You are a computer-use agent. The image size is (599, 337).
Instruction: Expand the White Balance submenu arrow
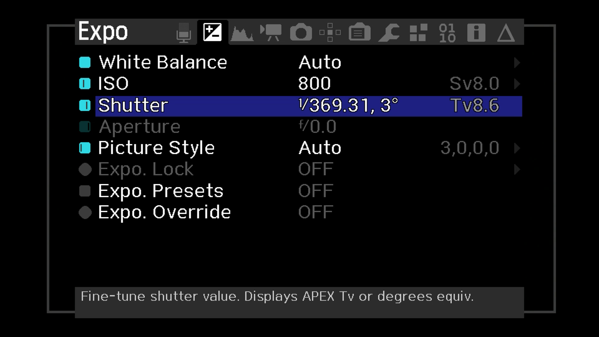(517, 62)
